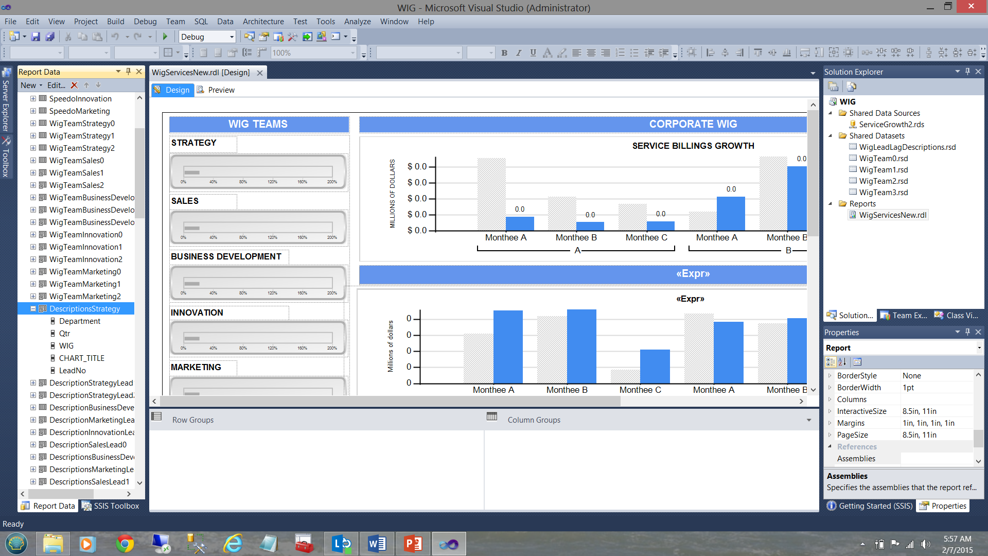Toggle auto-hide pin on Report Data panel
Viewport: 988px width, 556px height.
pos(129,72)
